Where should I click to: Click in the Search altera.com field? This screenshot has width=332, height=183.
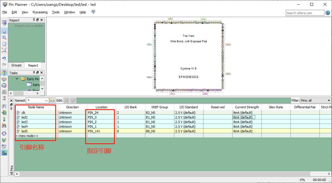pyautogui.click(x=305, y=13)
